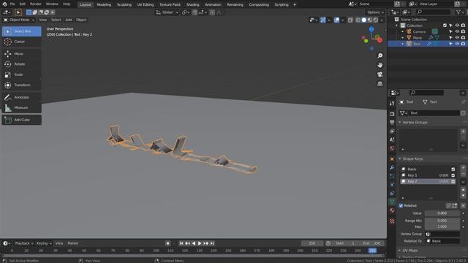Click the Select Box tool
The image size is (468, 263).
21,31
